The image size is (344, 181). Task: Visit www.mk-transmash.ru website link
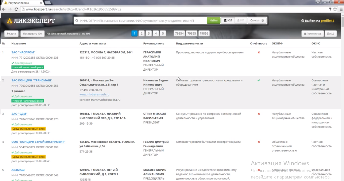[x=94, y=94]
